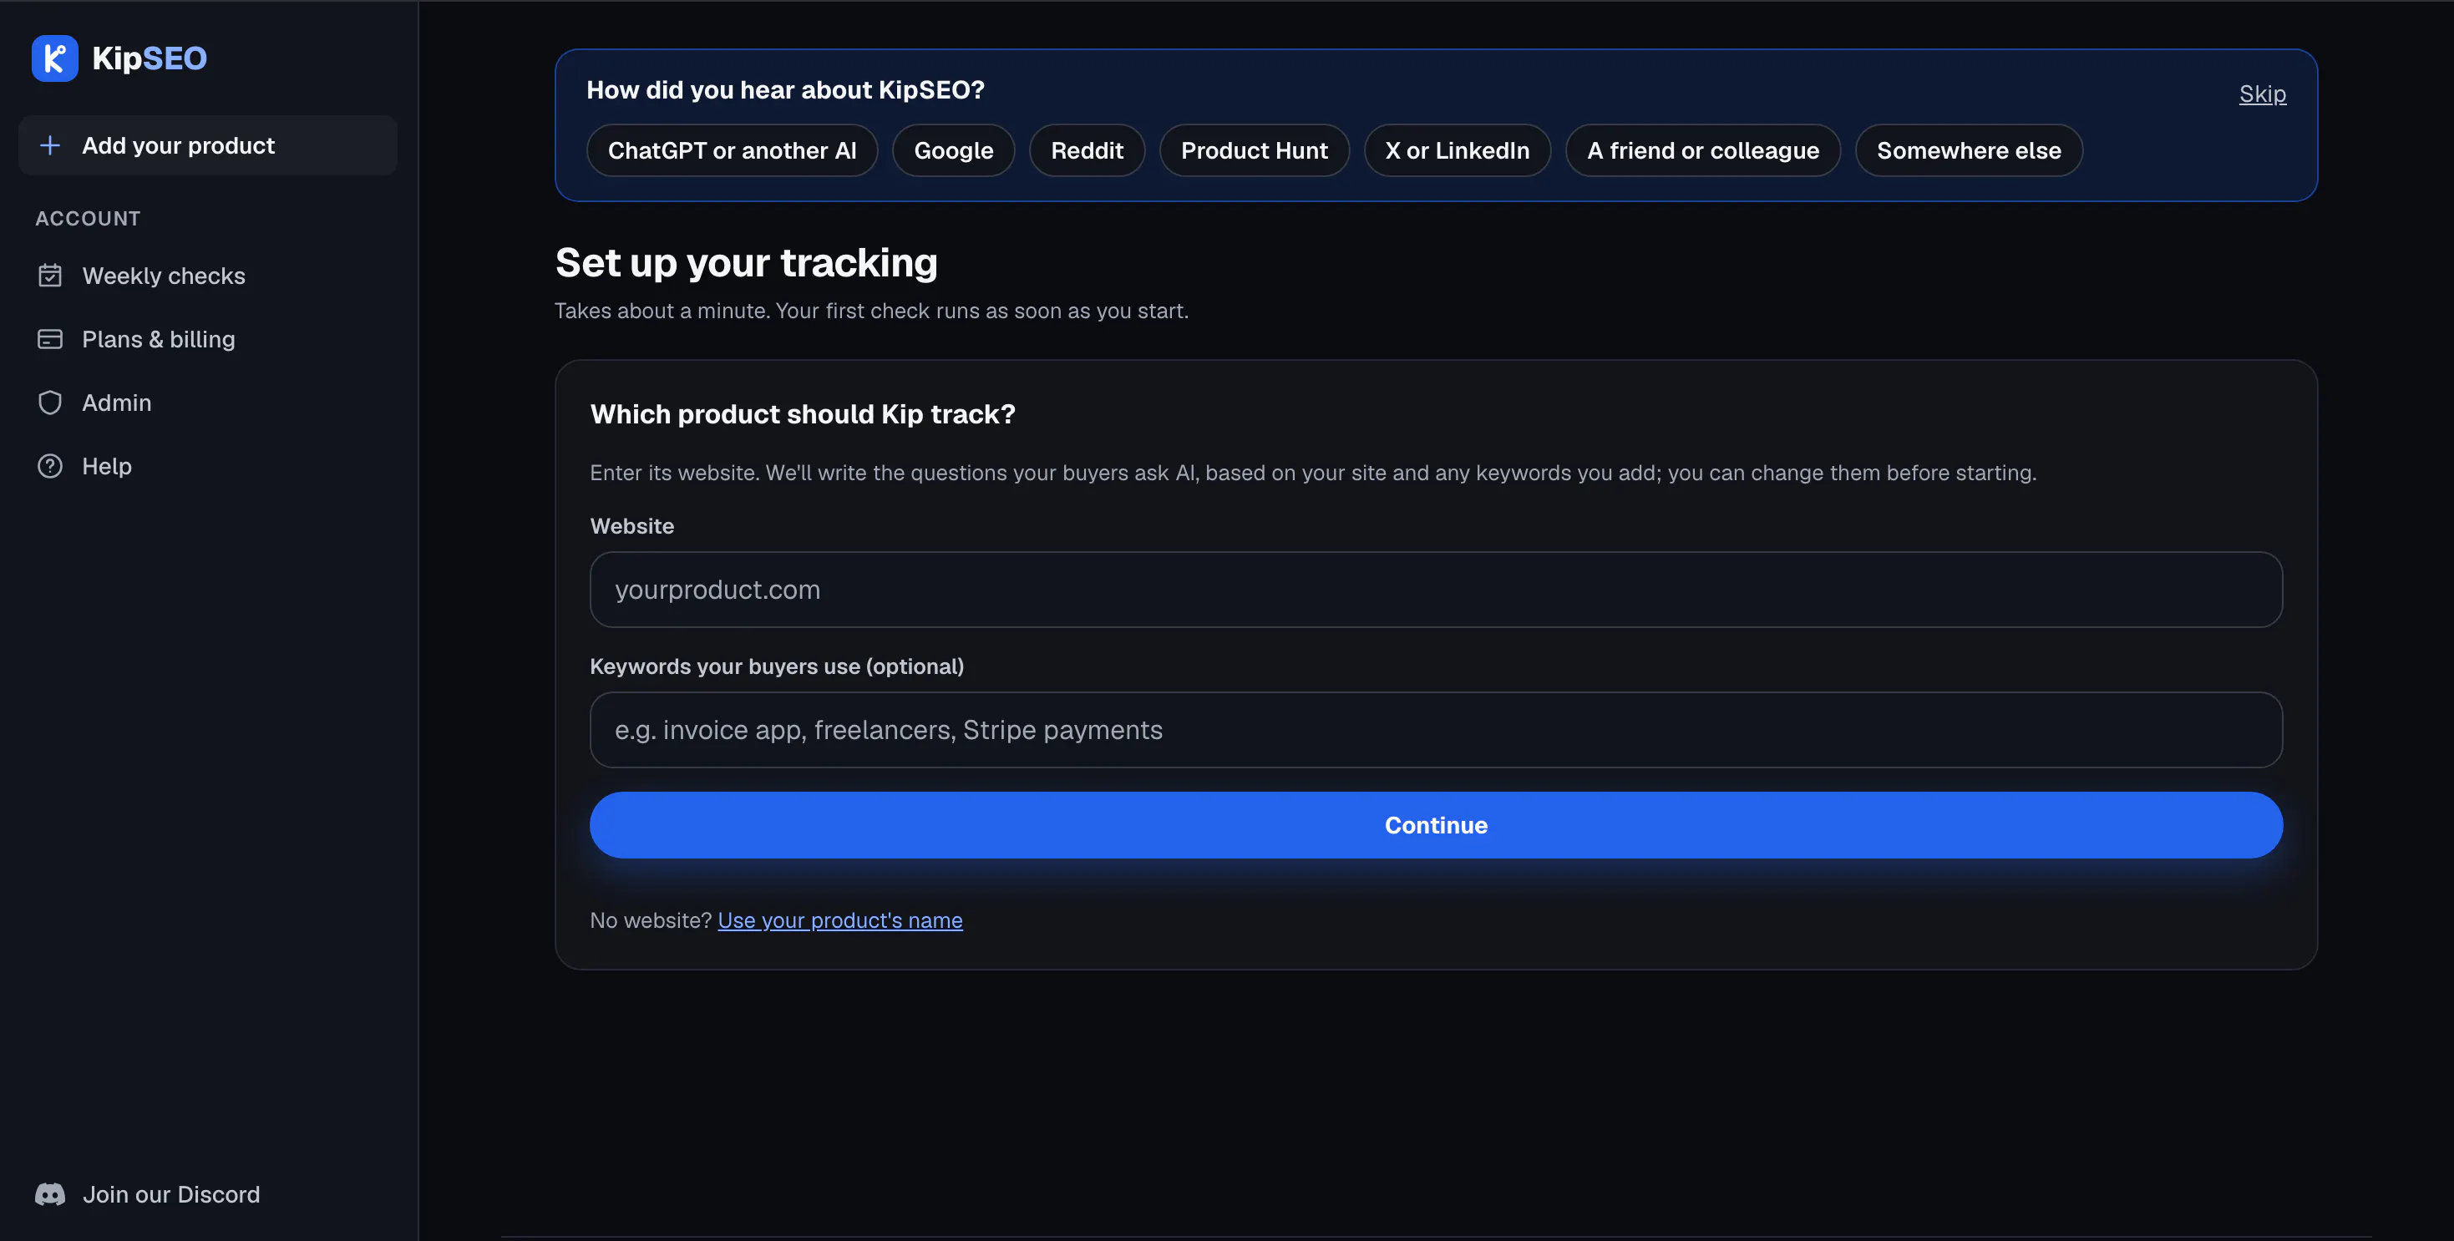This screenshot has width=2454, height=1241.
Task: Click the ACCOUNT section label
Action: click(88, 218)
